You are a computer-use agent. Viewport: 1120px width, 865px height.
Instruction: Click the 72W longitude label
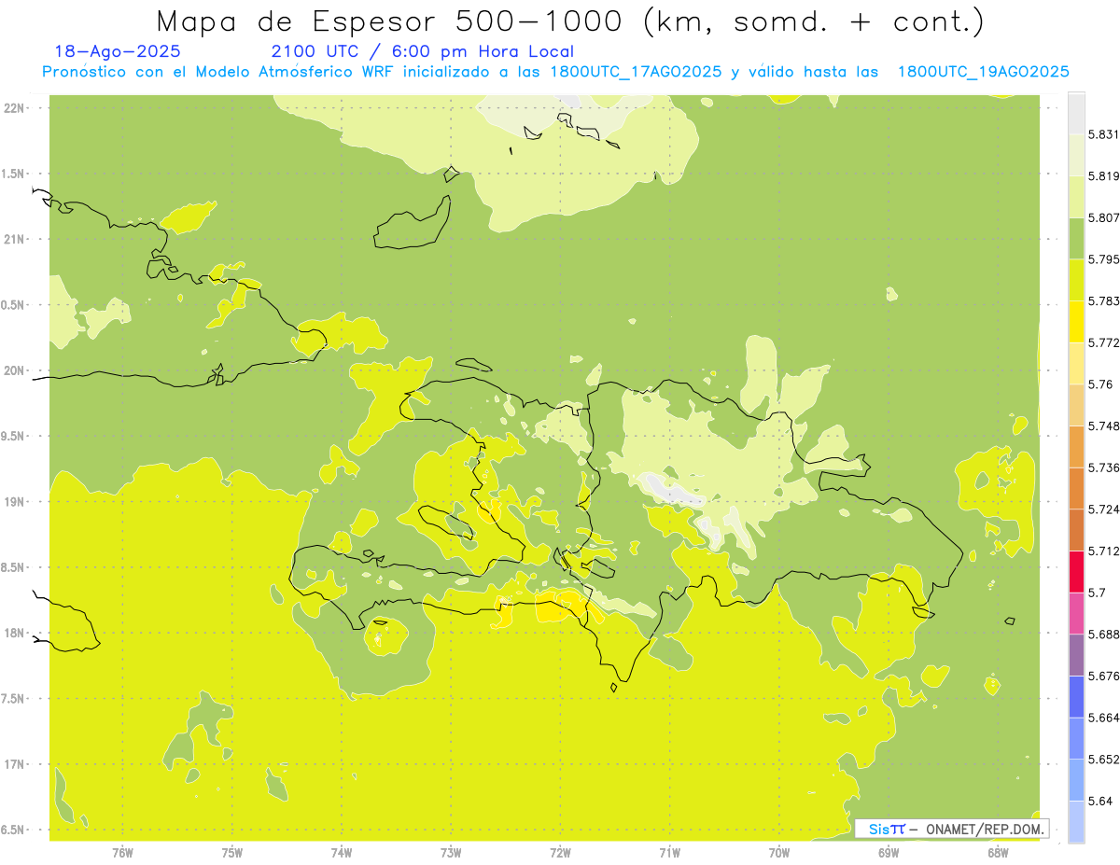click(560, 853)
